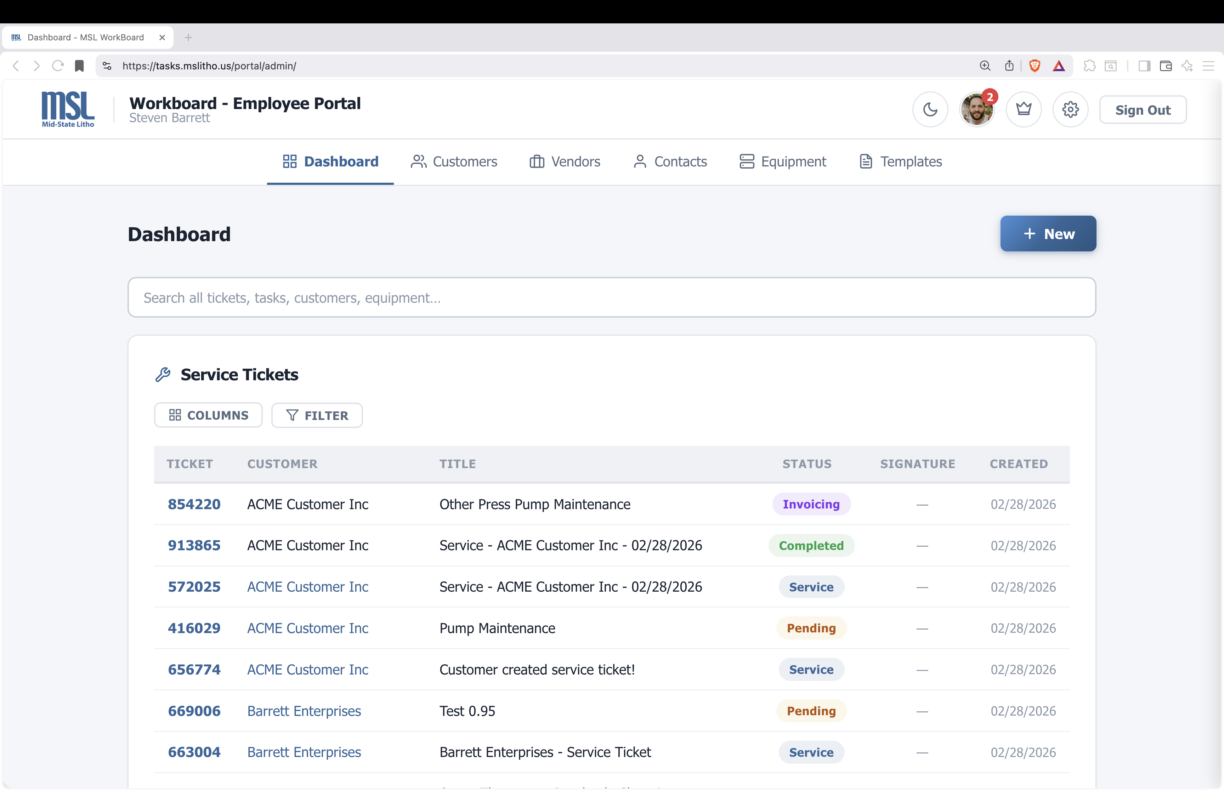
Task: Reload the page with the refresh icon
Action: tap(58, 66)
